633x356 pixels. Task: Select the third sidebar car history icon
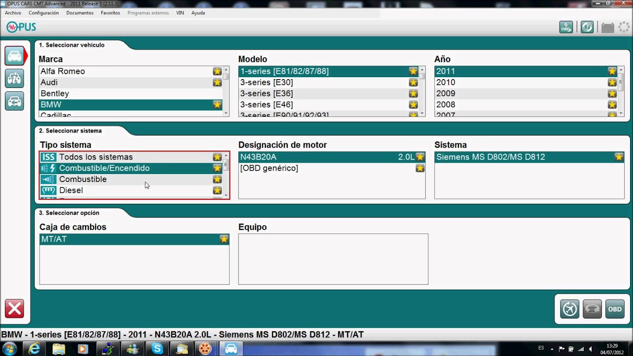(14, 101)
